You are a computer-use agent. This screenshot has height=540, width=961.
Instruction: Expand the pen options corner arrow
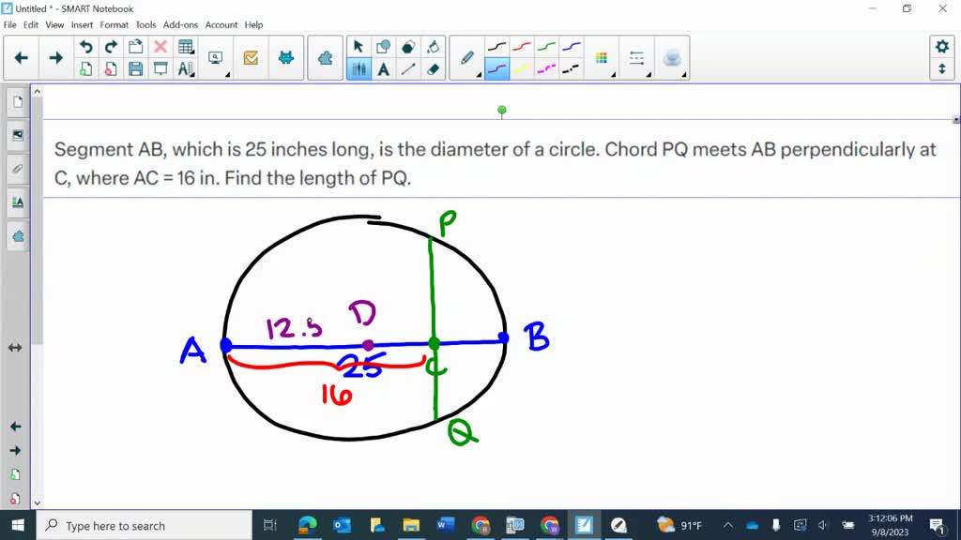(x=479, y=74)
